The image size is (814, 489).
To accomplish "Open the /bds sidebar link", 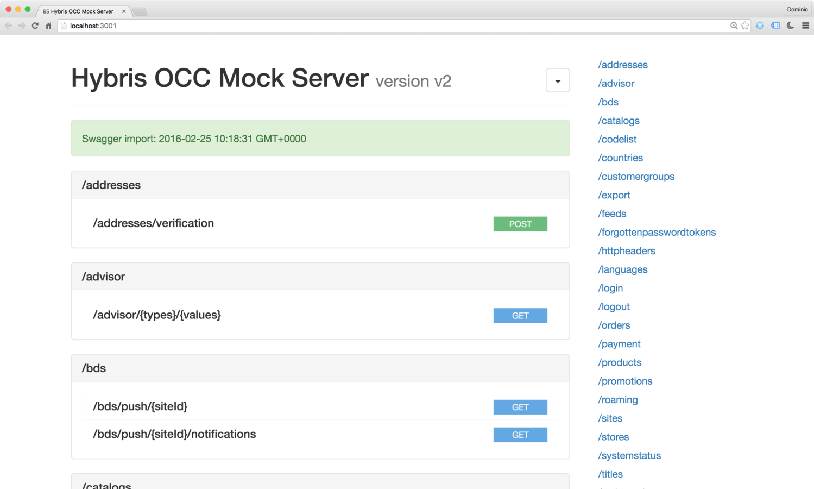I will pos(608,102).
